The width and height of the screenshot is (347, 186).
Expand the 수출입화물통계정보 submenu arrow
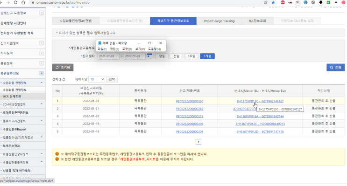coord(42,162)
